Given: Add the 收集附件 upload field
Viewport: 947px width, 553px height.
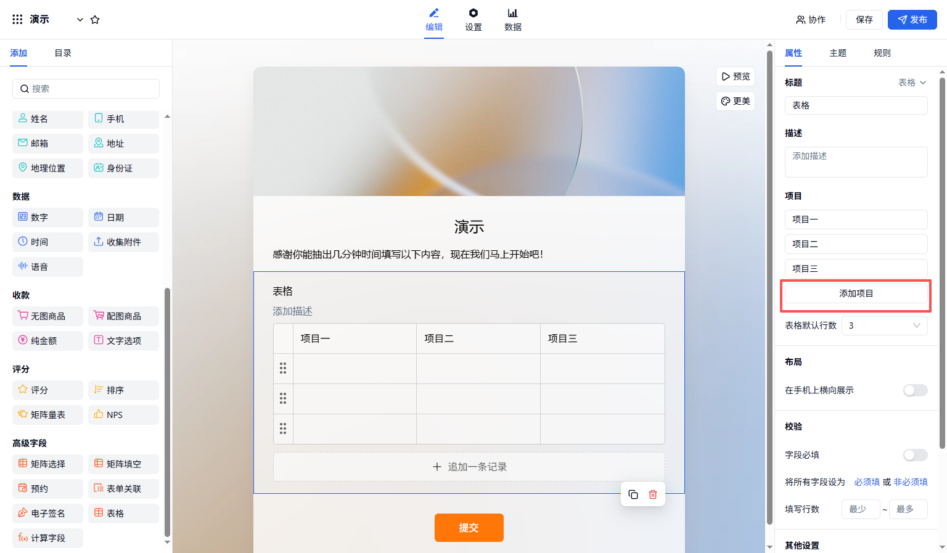Looking at the screenshot, I should pyautogui.click(x=123, y=242).
